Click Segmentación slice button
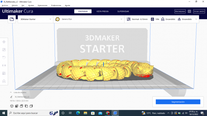 click(178, 102)
